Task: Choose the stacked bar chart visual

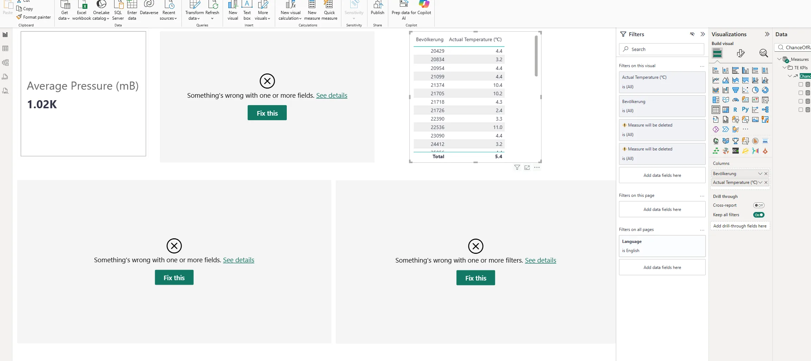Action: 716,71
